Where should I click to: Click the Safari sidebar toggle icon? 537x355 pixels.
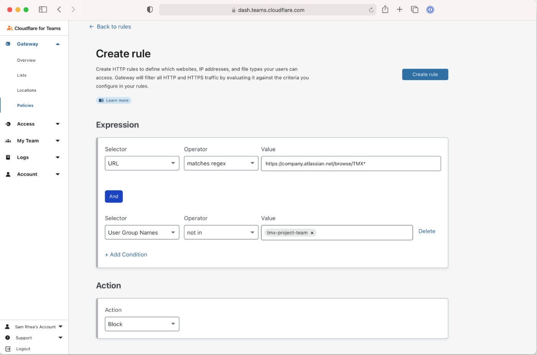click(x=43, y=10)
